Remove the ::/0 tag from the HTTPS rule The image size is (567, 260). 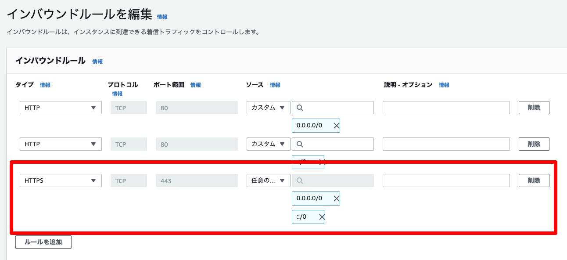click(319, 217)
